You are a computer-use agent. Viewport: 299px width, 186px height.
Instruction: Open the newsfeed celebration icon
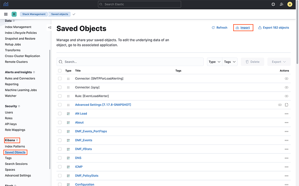point(281,4)
